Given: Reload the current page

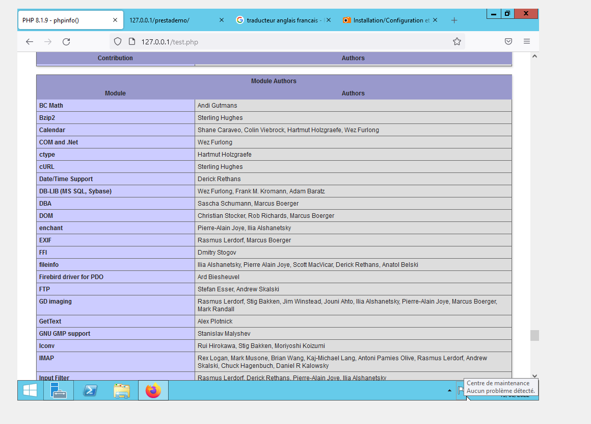Looking at the screenshot, I should 66,41.
